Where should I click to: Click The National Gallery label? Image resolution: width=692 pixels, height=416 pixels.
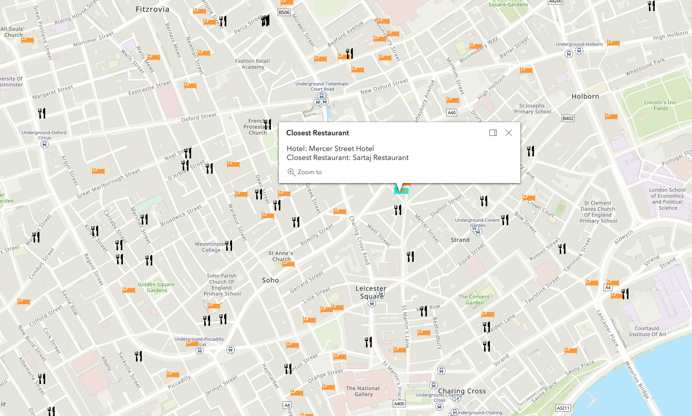click(x=363, y=391)
